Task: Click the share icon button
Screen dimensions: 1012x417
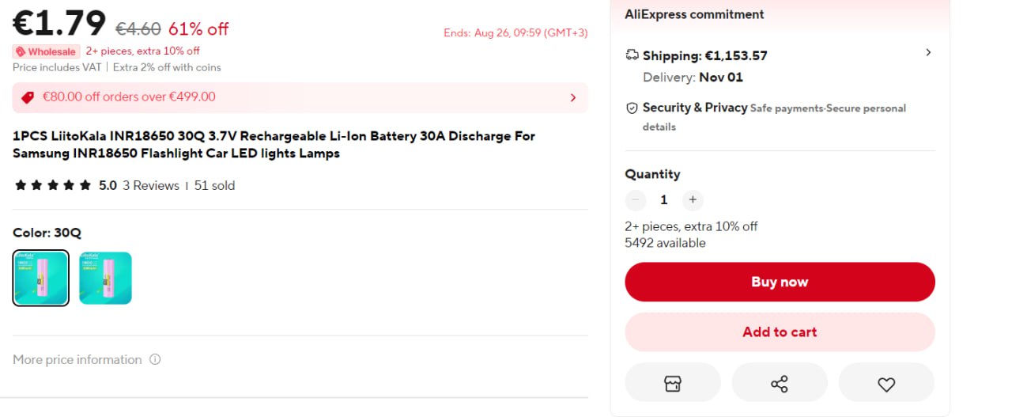Action: 779,384
